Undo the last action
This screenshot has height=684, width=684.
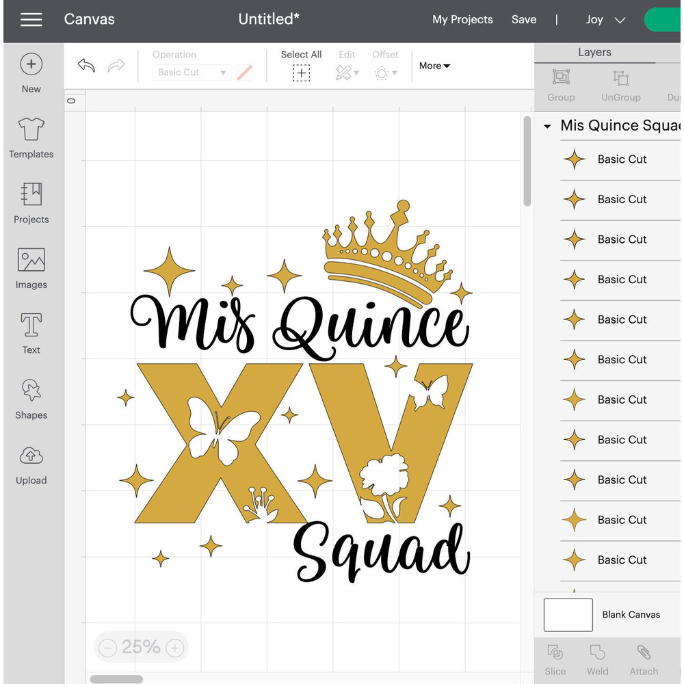coord(85,66)
